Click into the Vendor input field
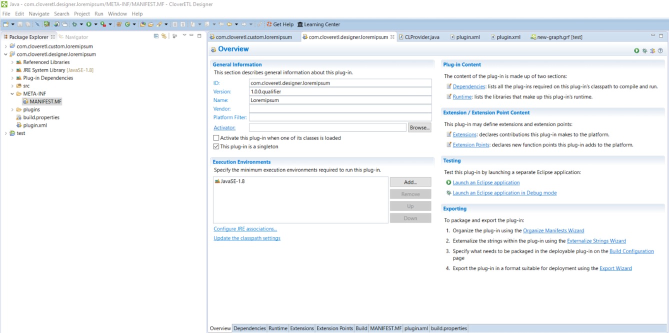Image resolution: width=669 pixels, height=333 pixels. [340, 108]
